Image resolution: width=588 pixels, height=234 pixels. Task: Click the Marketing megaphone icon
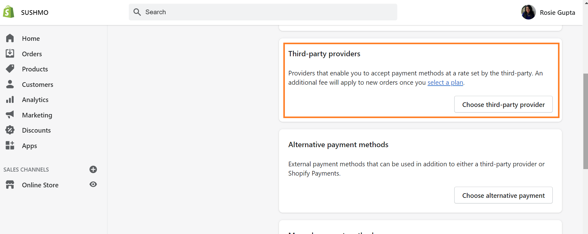pos(10,114)
